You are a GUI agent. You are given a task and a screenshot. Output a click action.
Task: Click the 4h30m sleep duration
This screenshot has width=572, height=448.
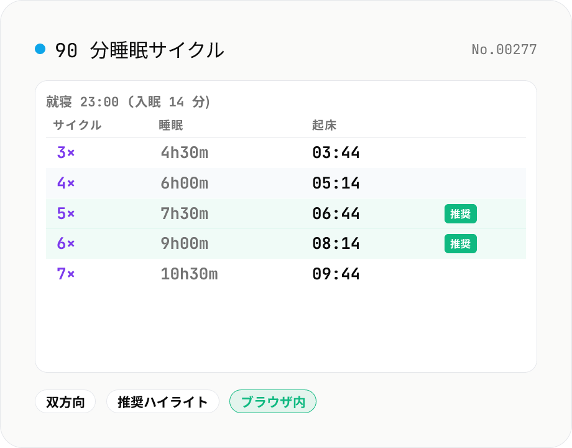point(185,152)
